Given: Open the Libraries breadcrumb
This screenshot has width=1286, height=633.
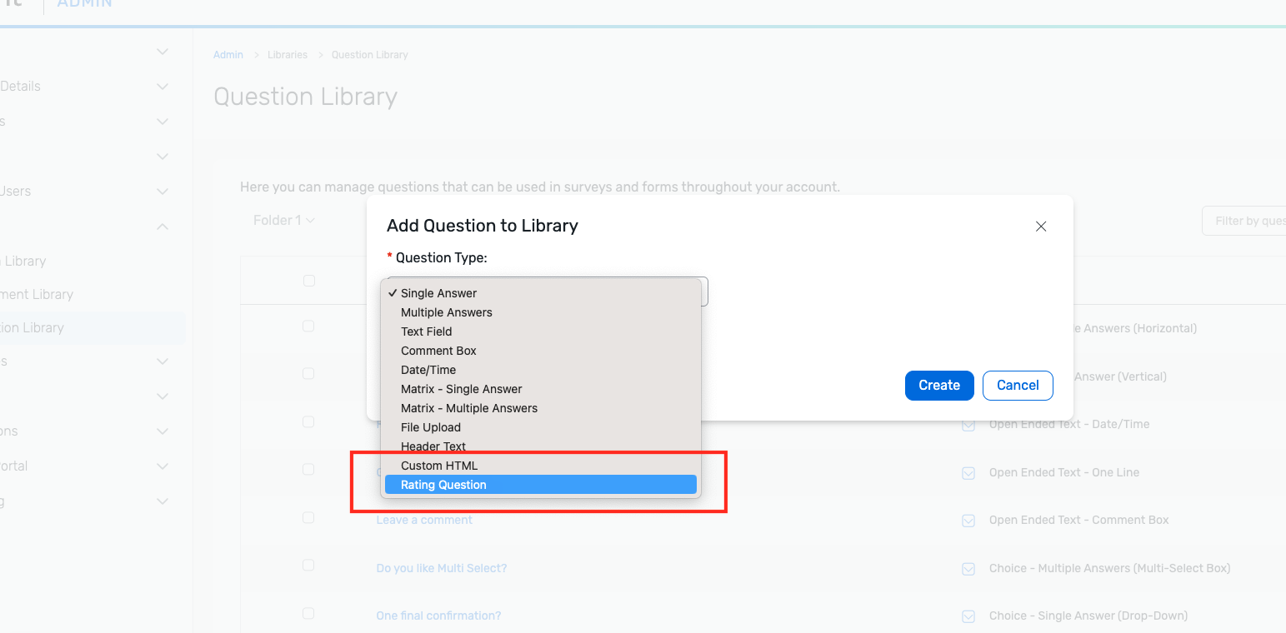Looking at the screenshot, I should pyautogui.click(x=288, y=55).
